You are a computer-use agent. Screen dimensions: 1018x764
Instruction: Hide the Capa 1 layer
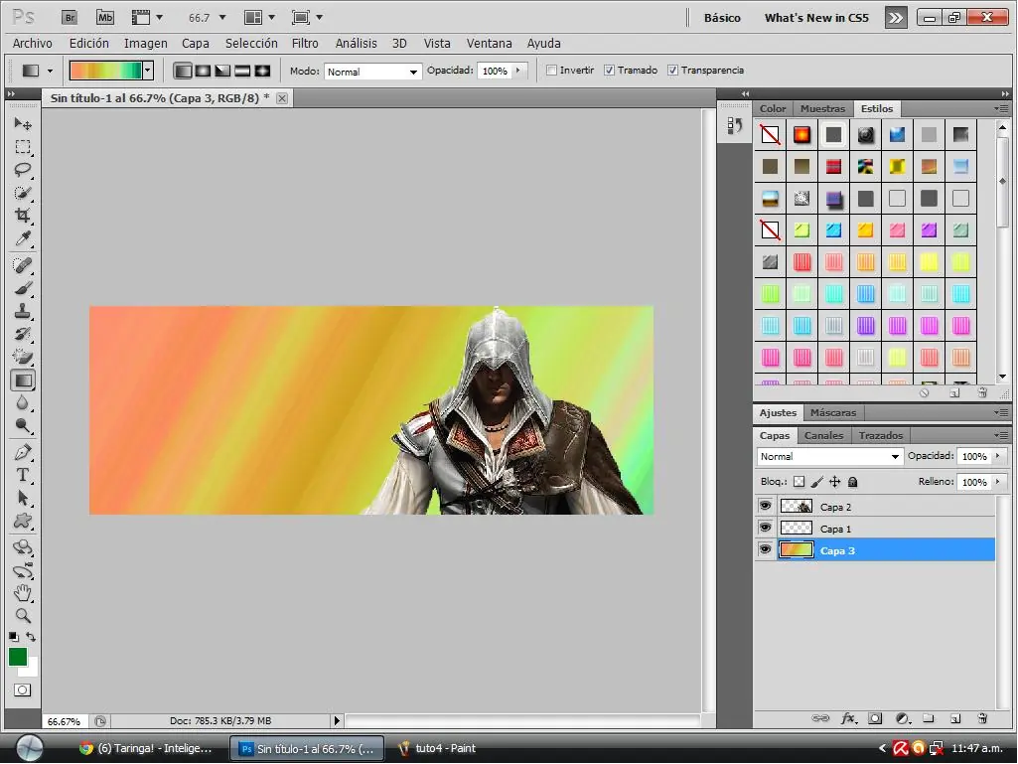click(x=765, y=529)
